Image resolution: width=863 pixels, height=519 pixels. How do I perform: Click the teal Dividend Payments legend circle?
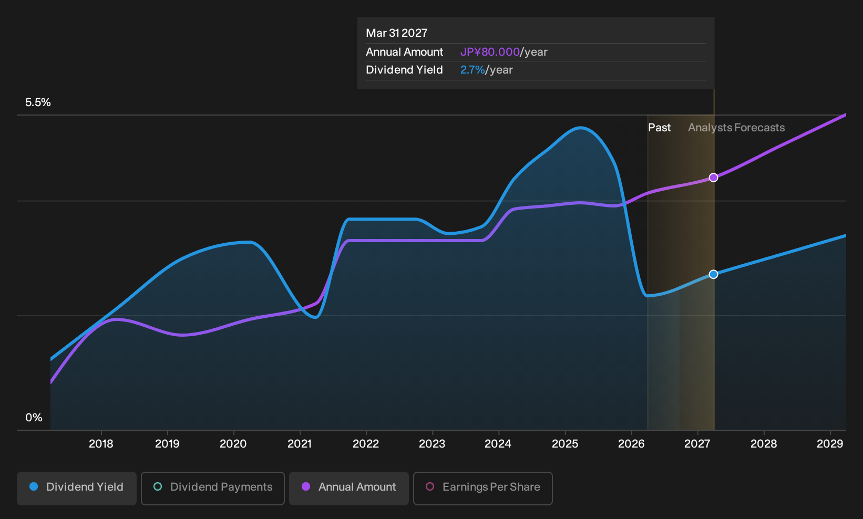point(158,486)
